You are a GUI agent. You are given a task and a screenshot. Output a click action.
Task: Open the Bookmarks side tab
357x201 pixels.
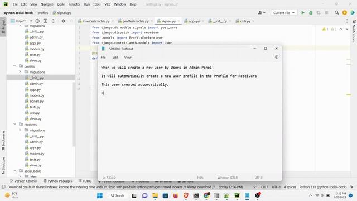3,140
